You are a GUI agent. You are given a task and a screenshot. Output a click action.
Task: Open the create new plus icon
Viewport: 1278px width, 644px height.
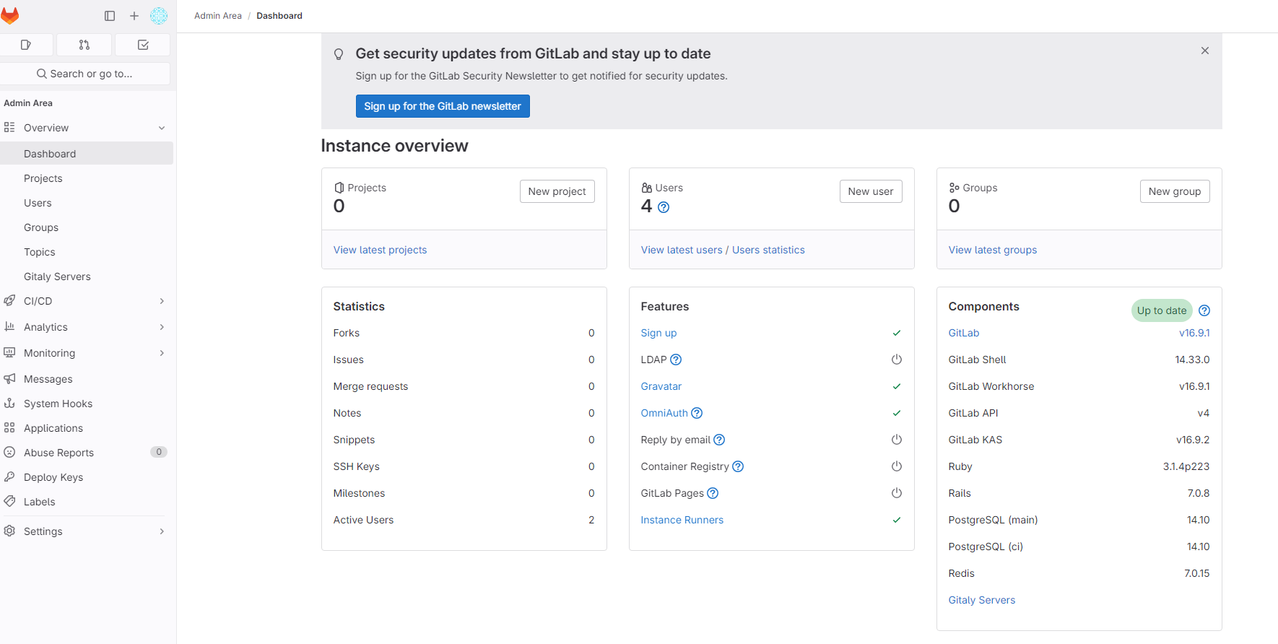[134, 16]
